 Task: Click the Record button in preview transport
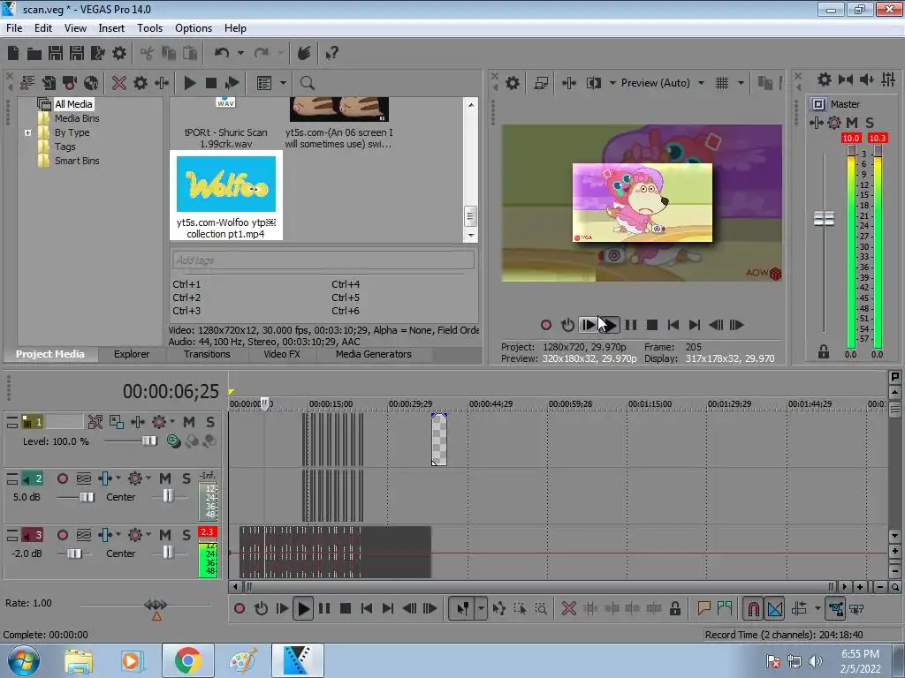(546, 325)
